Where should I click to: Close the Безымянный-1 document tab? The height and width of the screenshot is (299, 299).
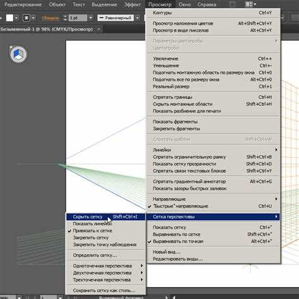pyautogui.click(x=99, y=29)
